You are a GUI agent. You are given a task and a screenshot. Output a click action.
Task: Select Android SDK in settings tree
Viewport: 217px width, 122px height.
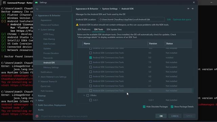49,63
